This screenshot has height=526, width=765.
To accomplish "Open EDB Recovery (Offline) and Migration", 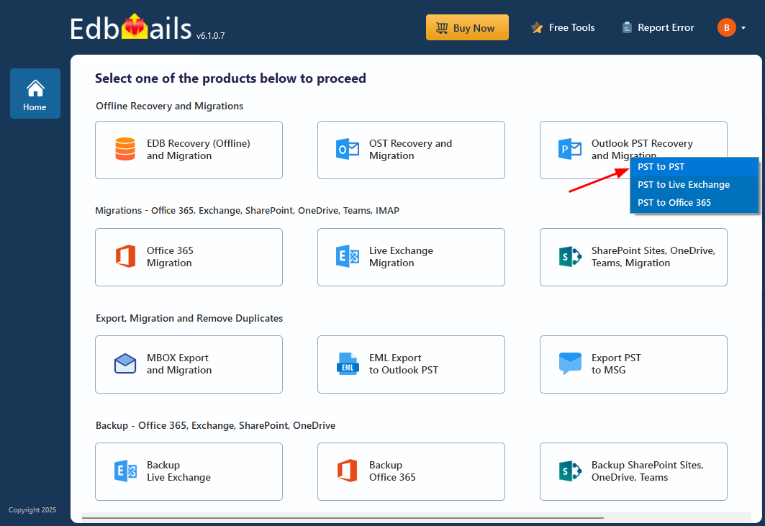I will 189,150.
